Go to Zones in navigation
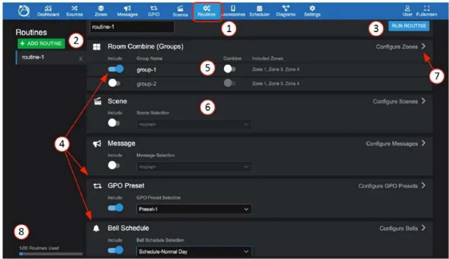The height and width of the screenshot is (259, 449). (101, 11)
